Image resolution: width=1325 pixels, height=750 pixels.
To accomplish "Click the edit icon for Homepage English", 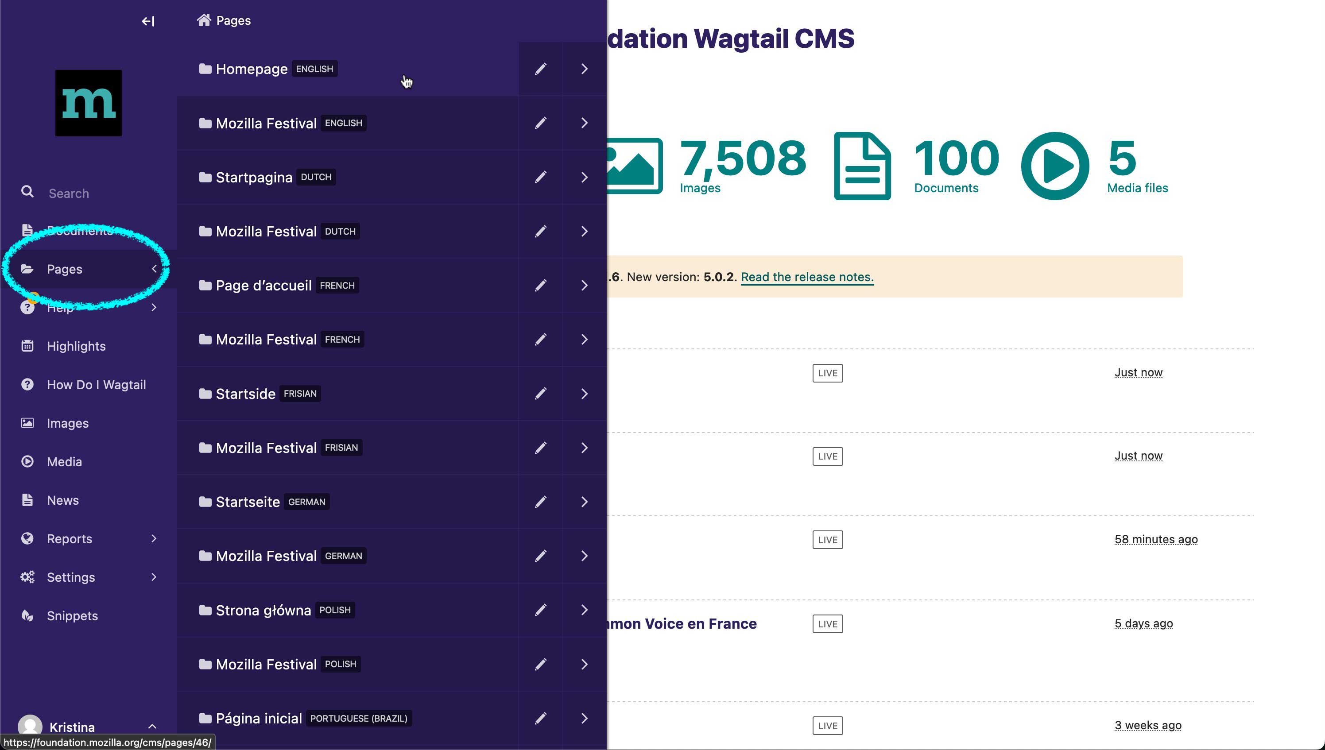I will tap(540, 68).
